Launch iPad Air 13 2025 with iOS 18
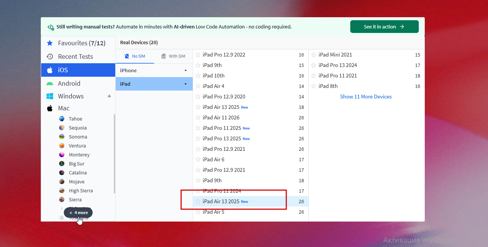 [x=251, y=107]
